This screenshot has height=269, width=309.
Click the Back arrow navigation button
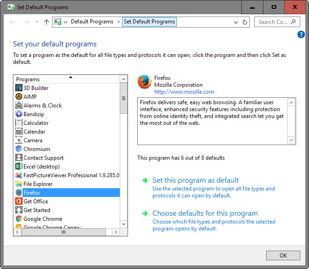point(12,22)
